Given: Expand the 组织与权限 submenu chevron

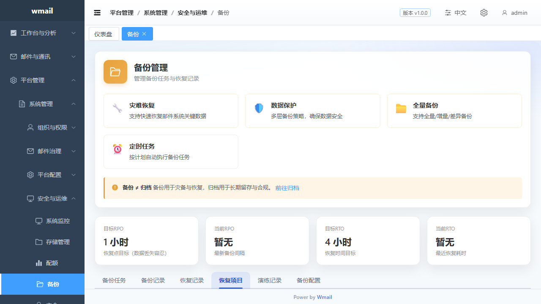Looking at the screenshot, I should click(74, 128).
